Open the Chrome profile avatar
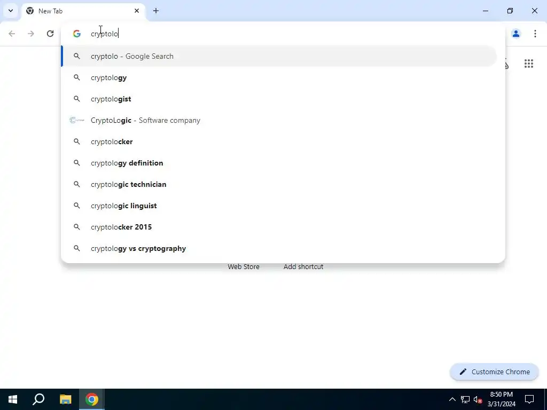547x410 pixels. click(x=516, y=34)
